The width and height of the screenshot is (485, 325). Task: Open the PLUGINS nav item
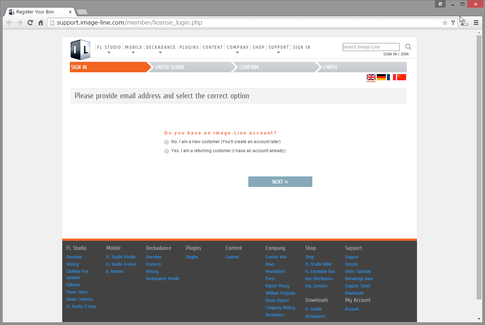(189, 47)
